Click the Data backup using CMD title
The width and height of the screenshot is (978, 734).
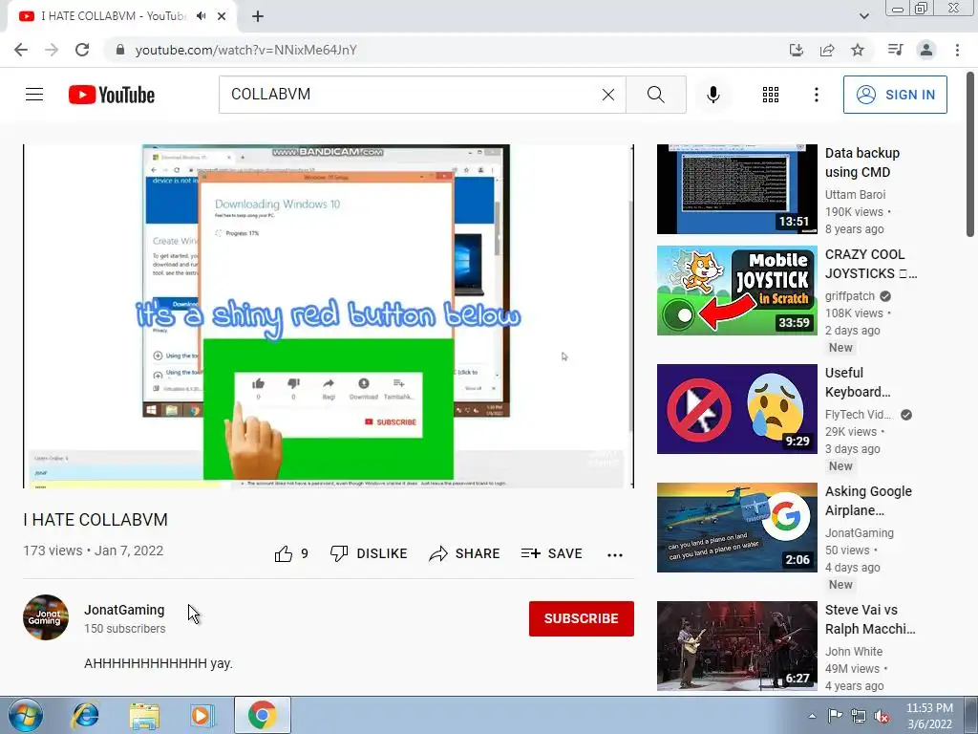click(x=862, y=162)
